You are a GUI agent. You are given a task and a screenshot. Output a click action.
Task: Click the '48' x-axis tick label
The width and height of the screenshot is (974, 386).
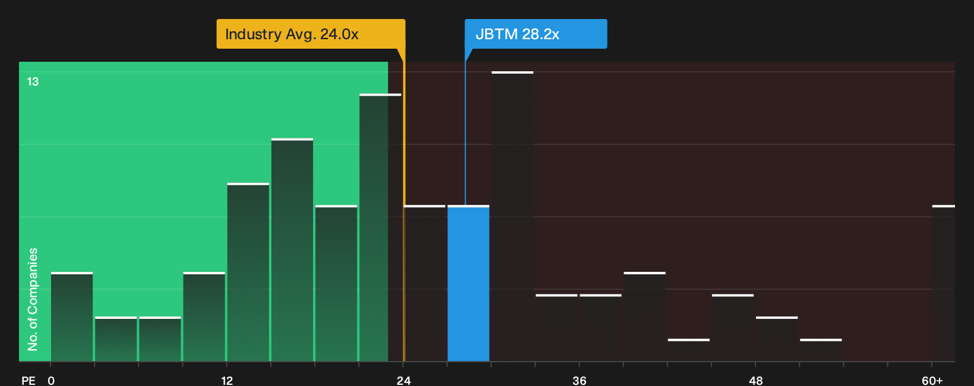point(755,381)
